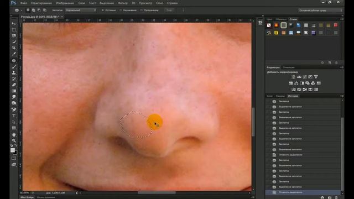Select the History Brush tool

coord(14,78)
